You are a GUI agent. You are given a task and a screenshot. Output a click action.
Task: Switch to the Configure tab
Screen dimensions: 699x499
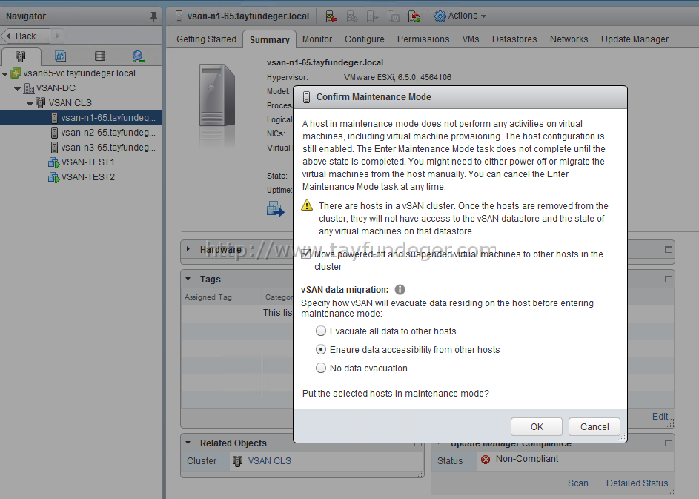point(364,39)
